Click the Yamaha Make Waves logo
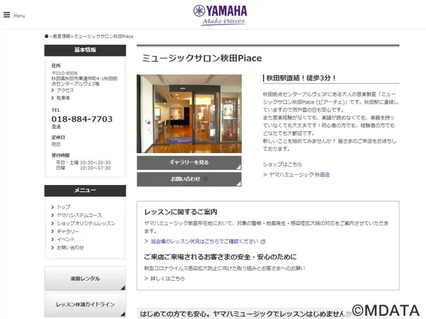Screen dimensions: 426x319 point(220,15)
